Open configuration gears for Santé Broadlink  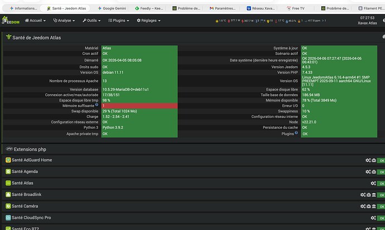(x=363, y=195)
